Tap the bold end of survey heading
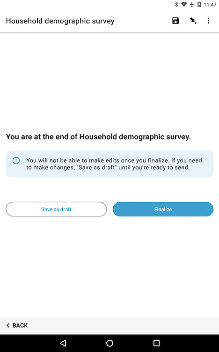Viewport: 219px width, 352px height. click(x=98, y=137)
